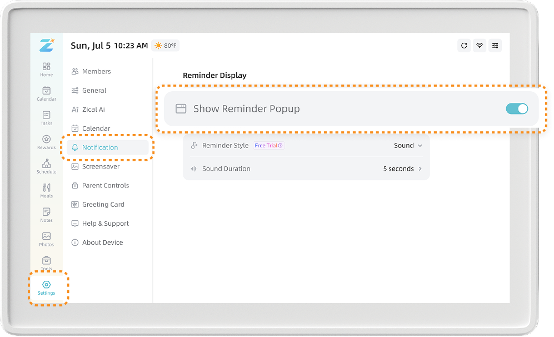Click the Show Reminder Popup label
This screenshot has height=337, width=554.
247,109
